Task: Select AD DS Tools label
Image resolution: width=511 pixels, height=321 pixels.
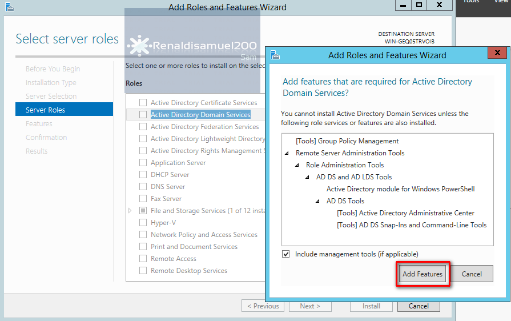Action: pos(345,200)
